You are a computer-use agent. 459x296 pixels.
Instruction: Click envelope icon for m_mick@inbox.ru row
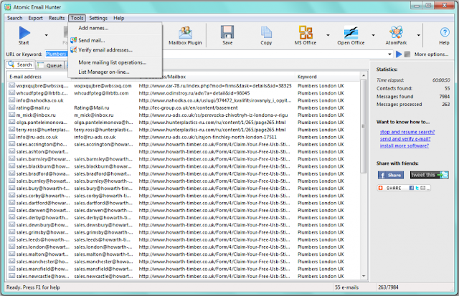pos(11,115)
